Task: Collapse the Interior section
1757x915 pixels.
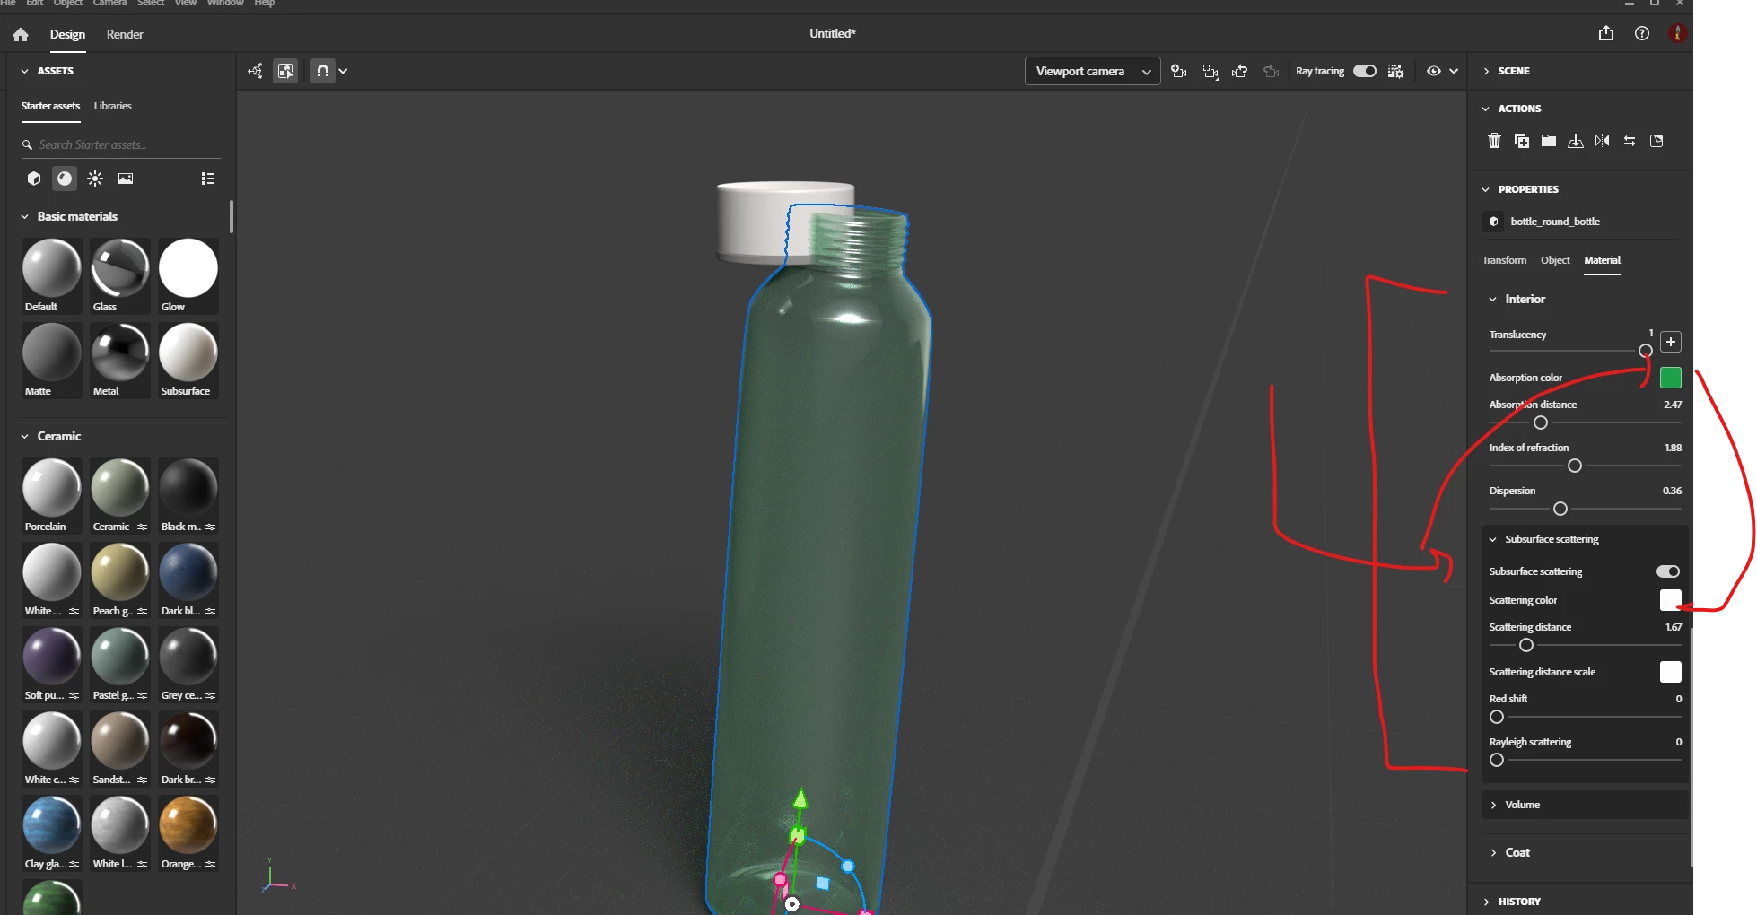Action: (x=1493, y=299)
